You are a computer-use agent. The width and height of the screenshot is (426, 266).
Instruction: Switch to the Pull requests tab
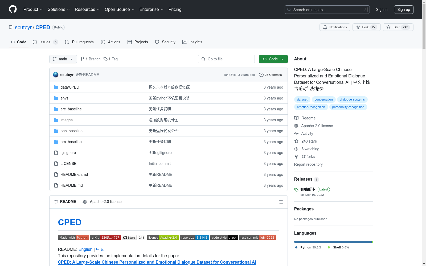coord(79,42)
